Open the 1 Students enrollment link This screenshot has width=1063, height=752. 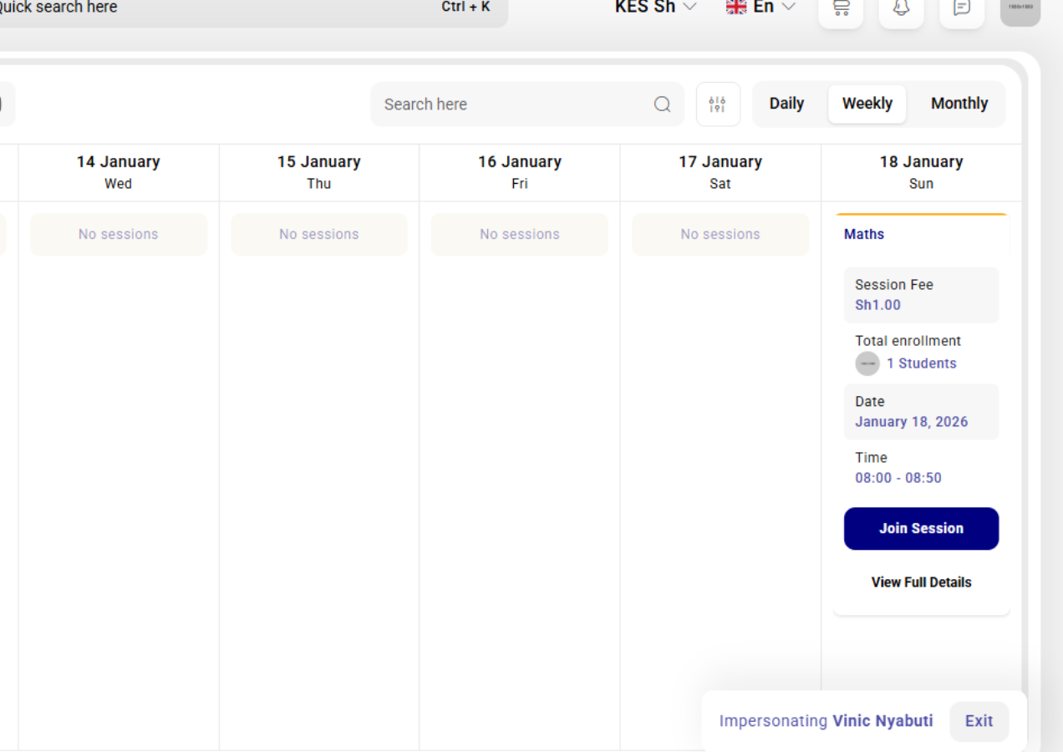point(921,363)
